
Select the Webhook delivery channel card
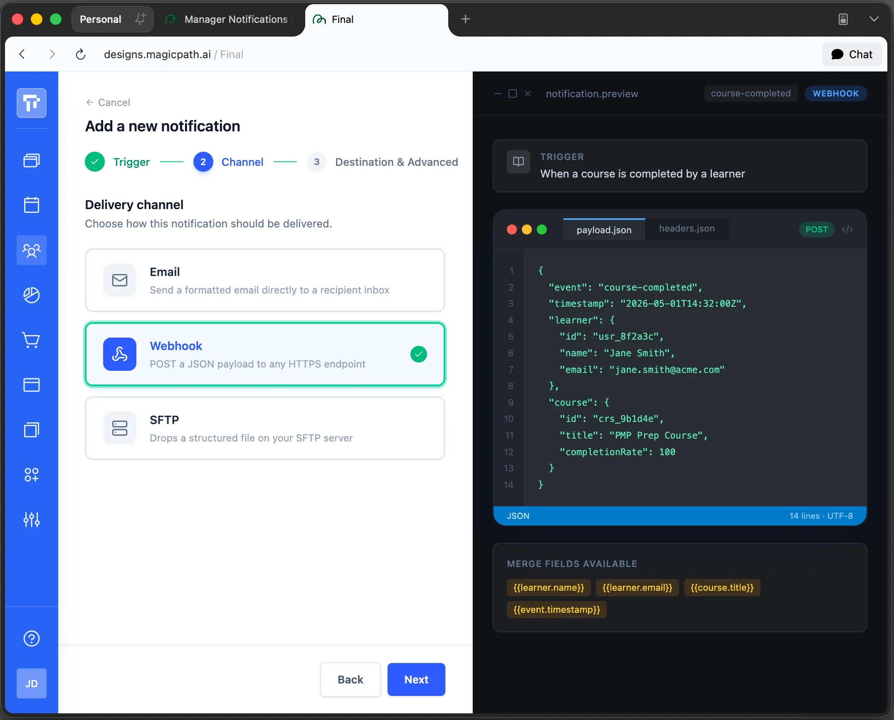pos(265,354)
